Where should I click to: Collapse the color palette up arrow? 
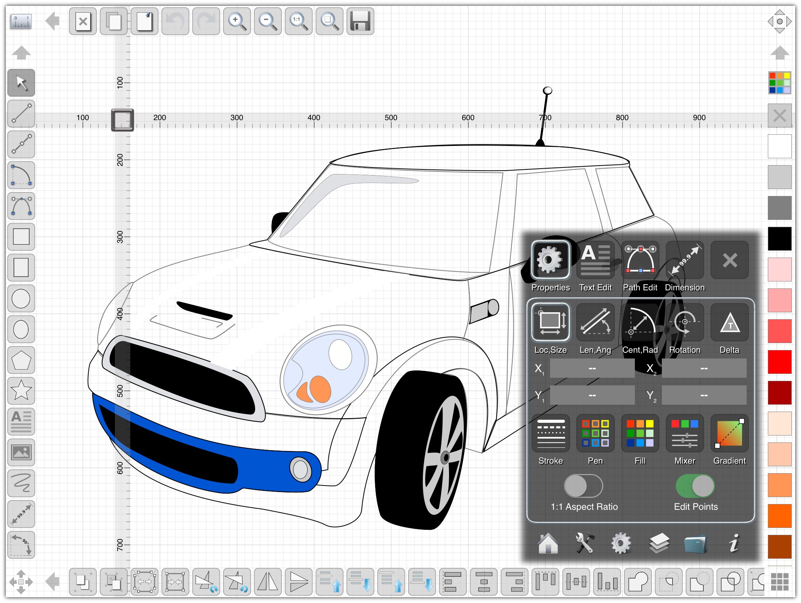tap(779, 52)
